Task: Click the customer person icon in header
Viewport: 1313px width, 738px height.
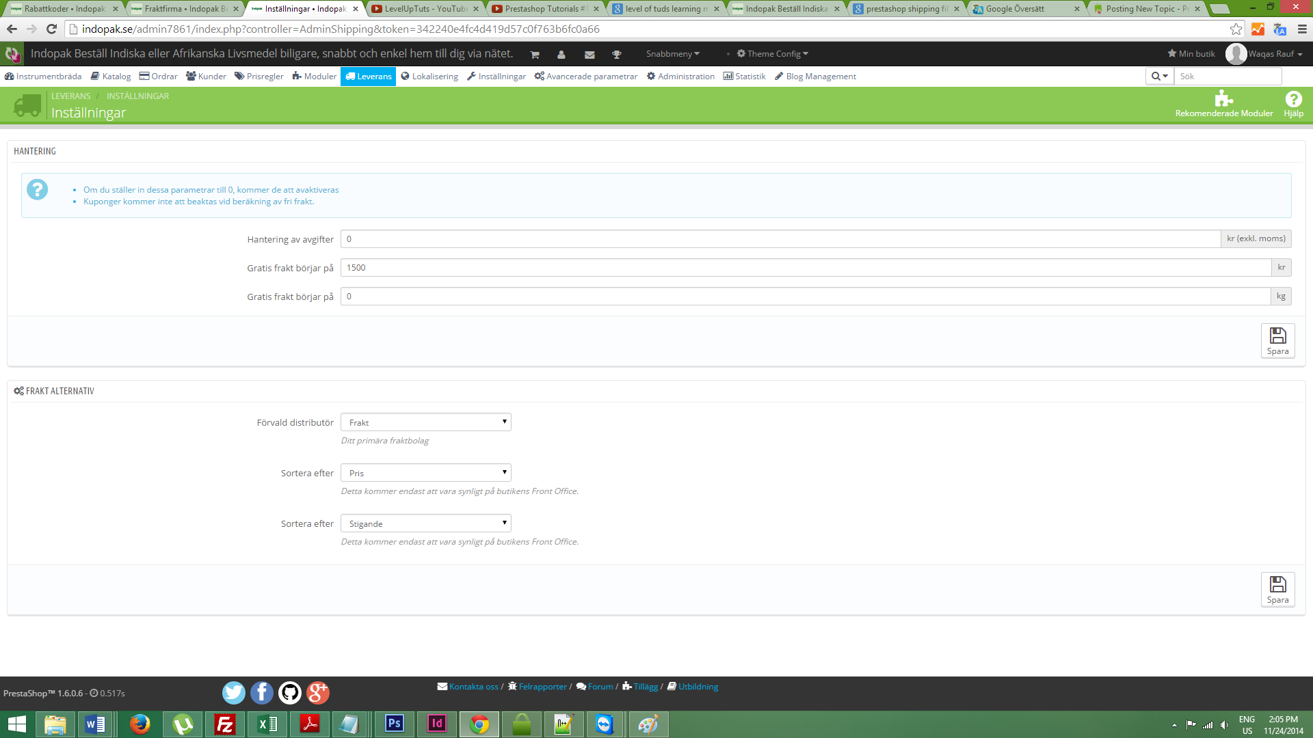Action: (x=561, y=54)
